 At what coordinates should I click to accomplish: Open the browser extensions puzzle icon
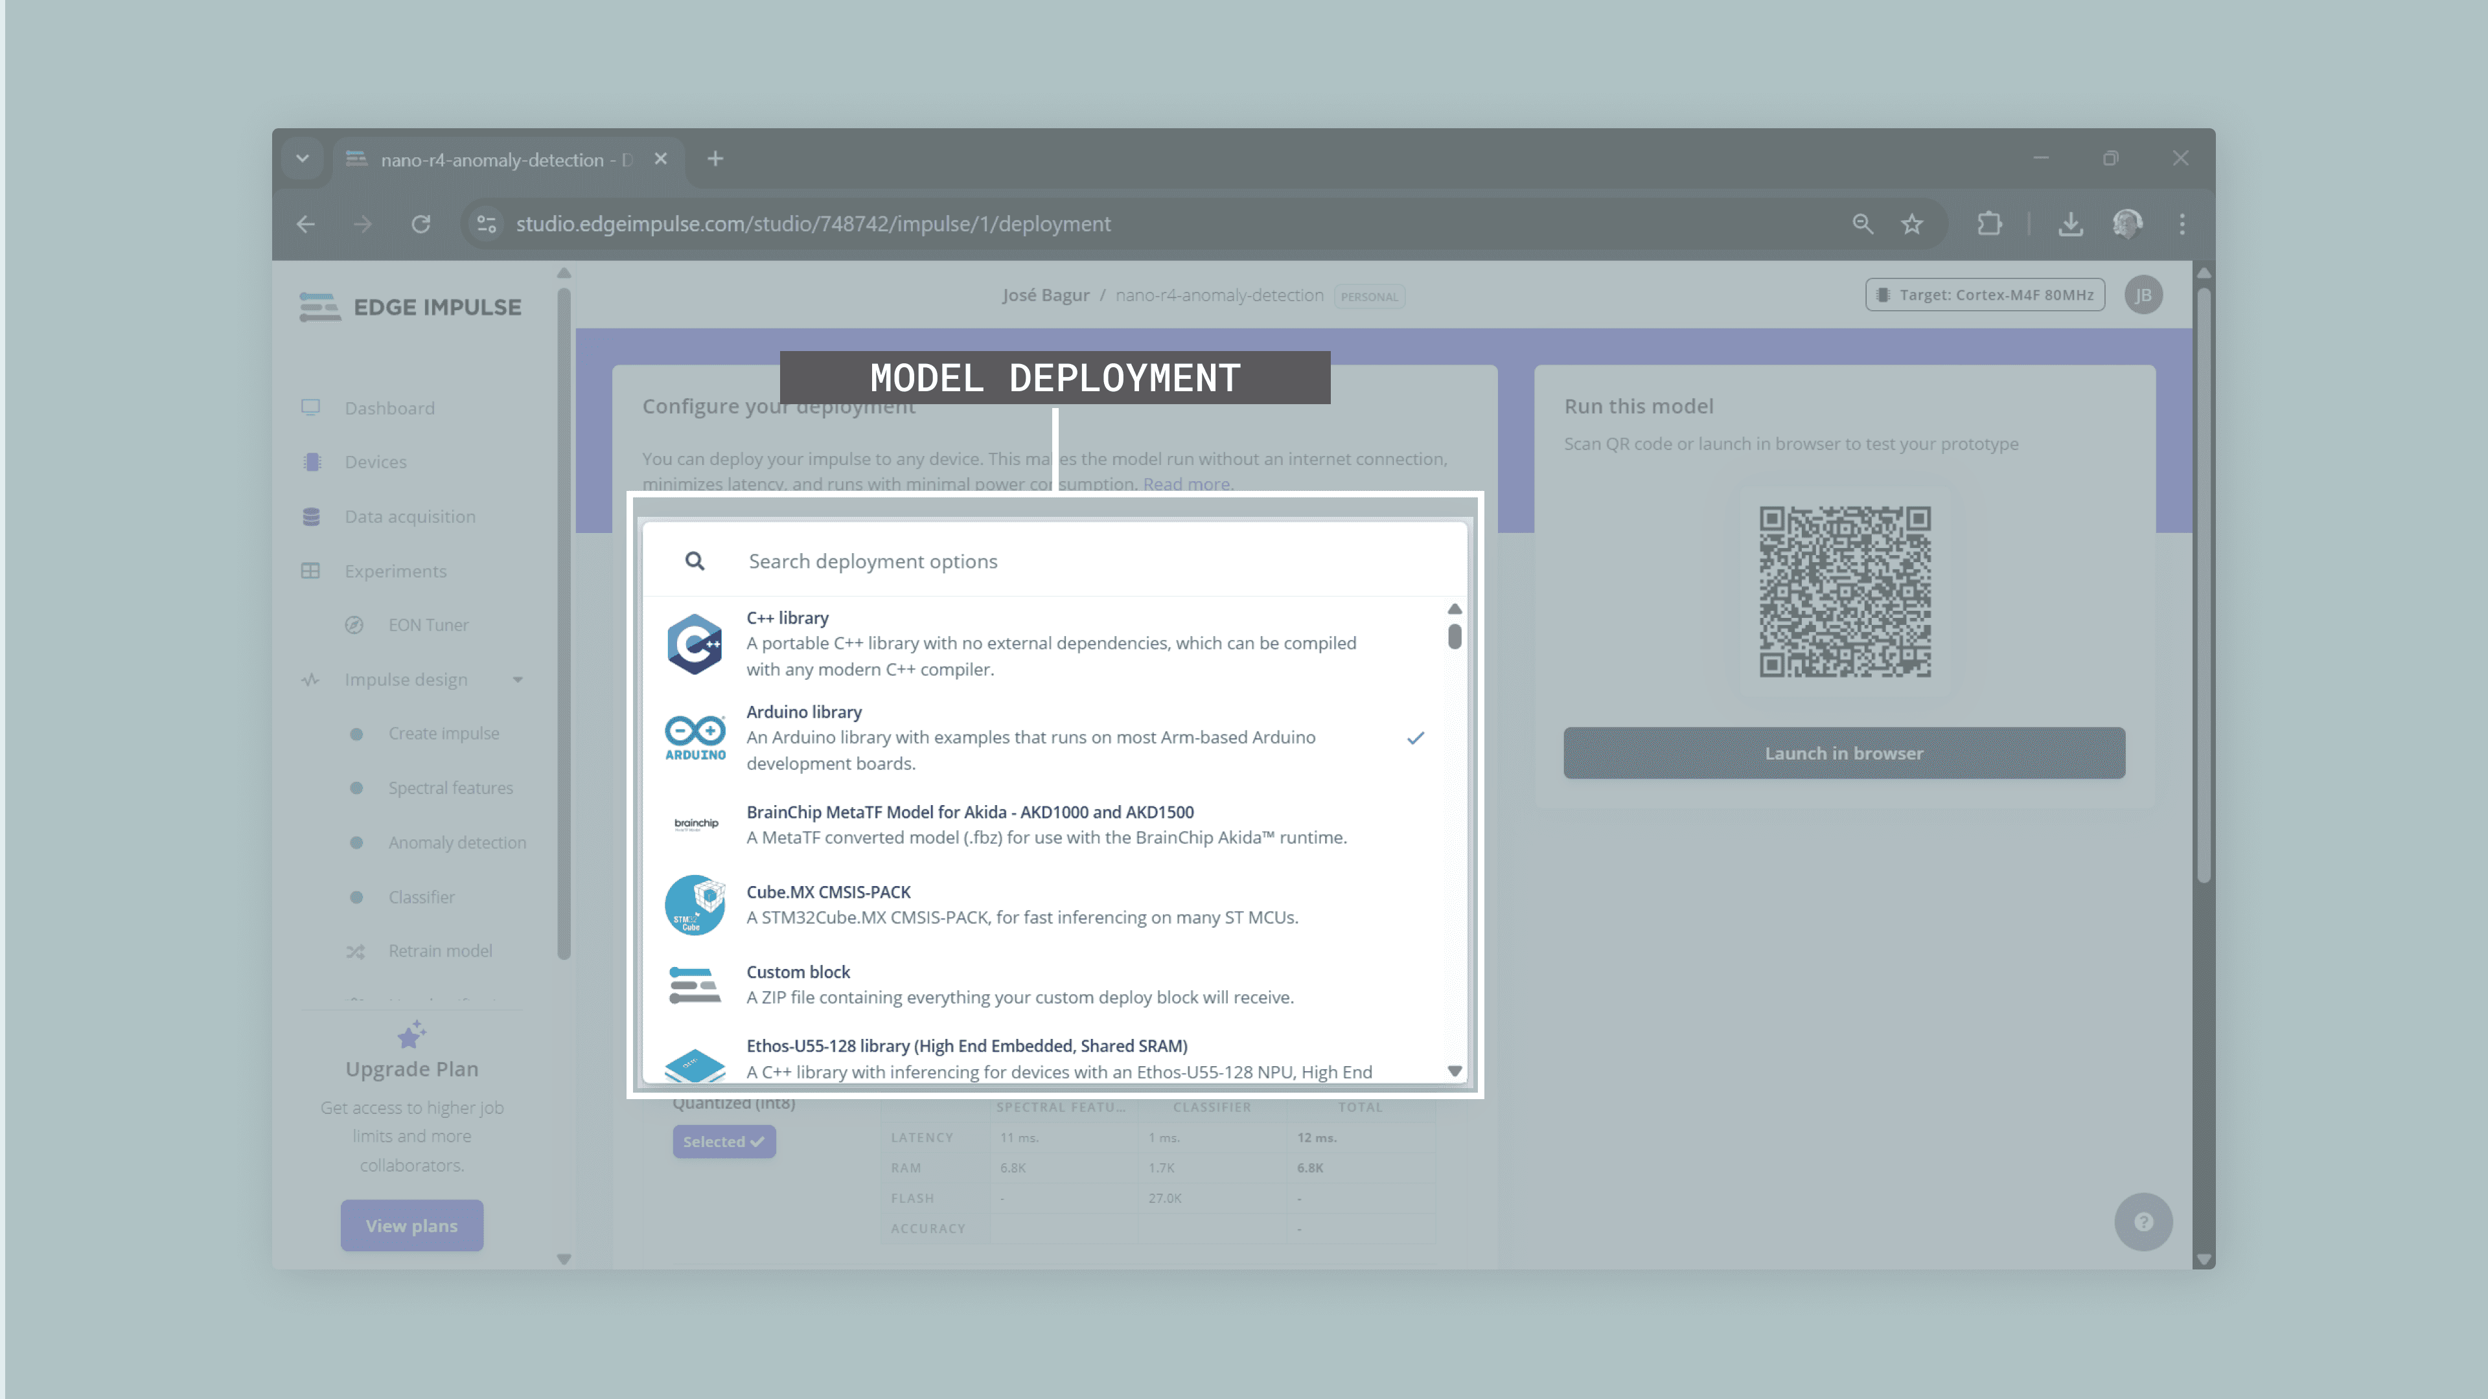click(1988, 224)
